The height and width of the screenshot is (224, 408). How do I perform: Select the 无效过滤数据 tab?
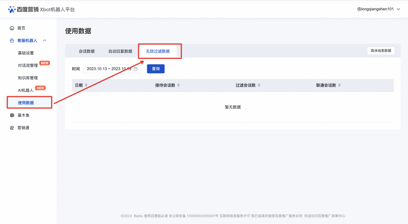point(158,51)
